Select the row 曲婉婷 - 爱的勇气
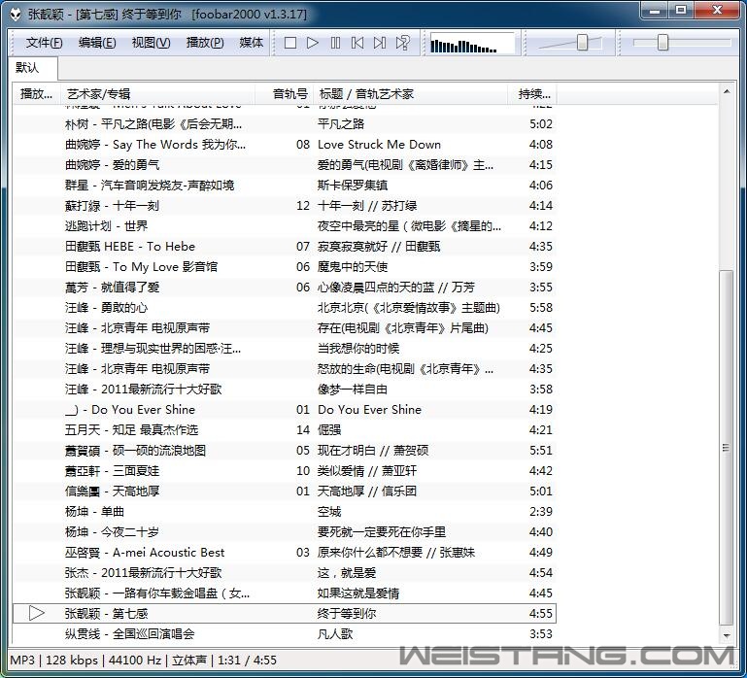This screenshot has width=747, height=678. (285, 165)
